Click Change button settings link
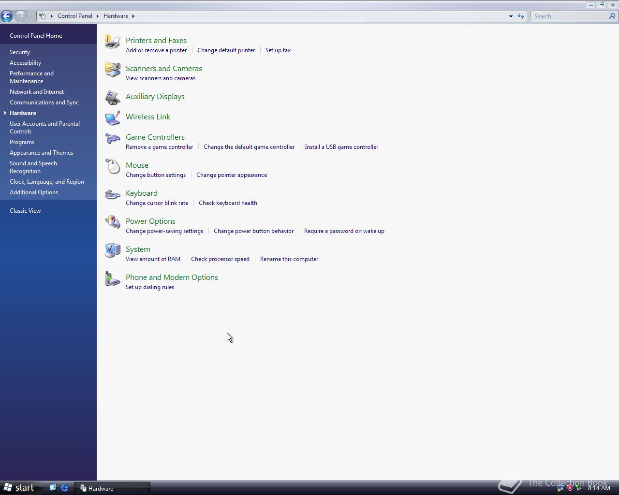Image resolution: width=619 pixels, height=495 pixels. (x=156, y=175)
